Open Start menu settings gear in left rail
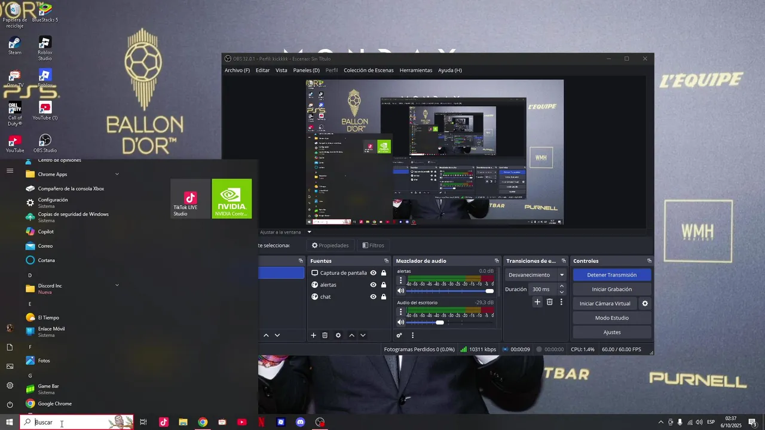The height and width of the screenshot is (430, 765). [x=10, y=385]
